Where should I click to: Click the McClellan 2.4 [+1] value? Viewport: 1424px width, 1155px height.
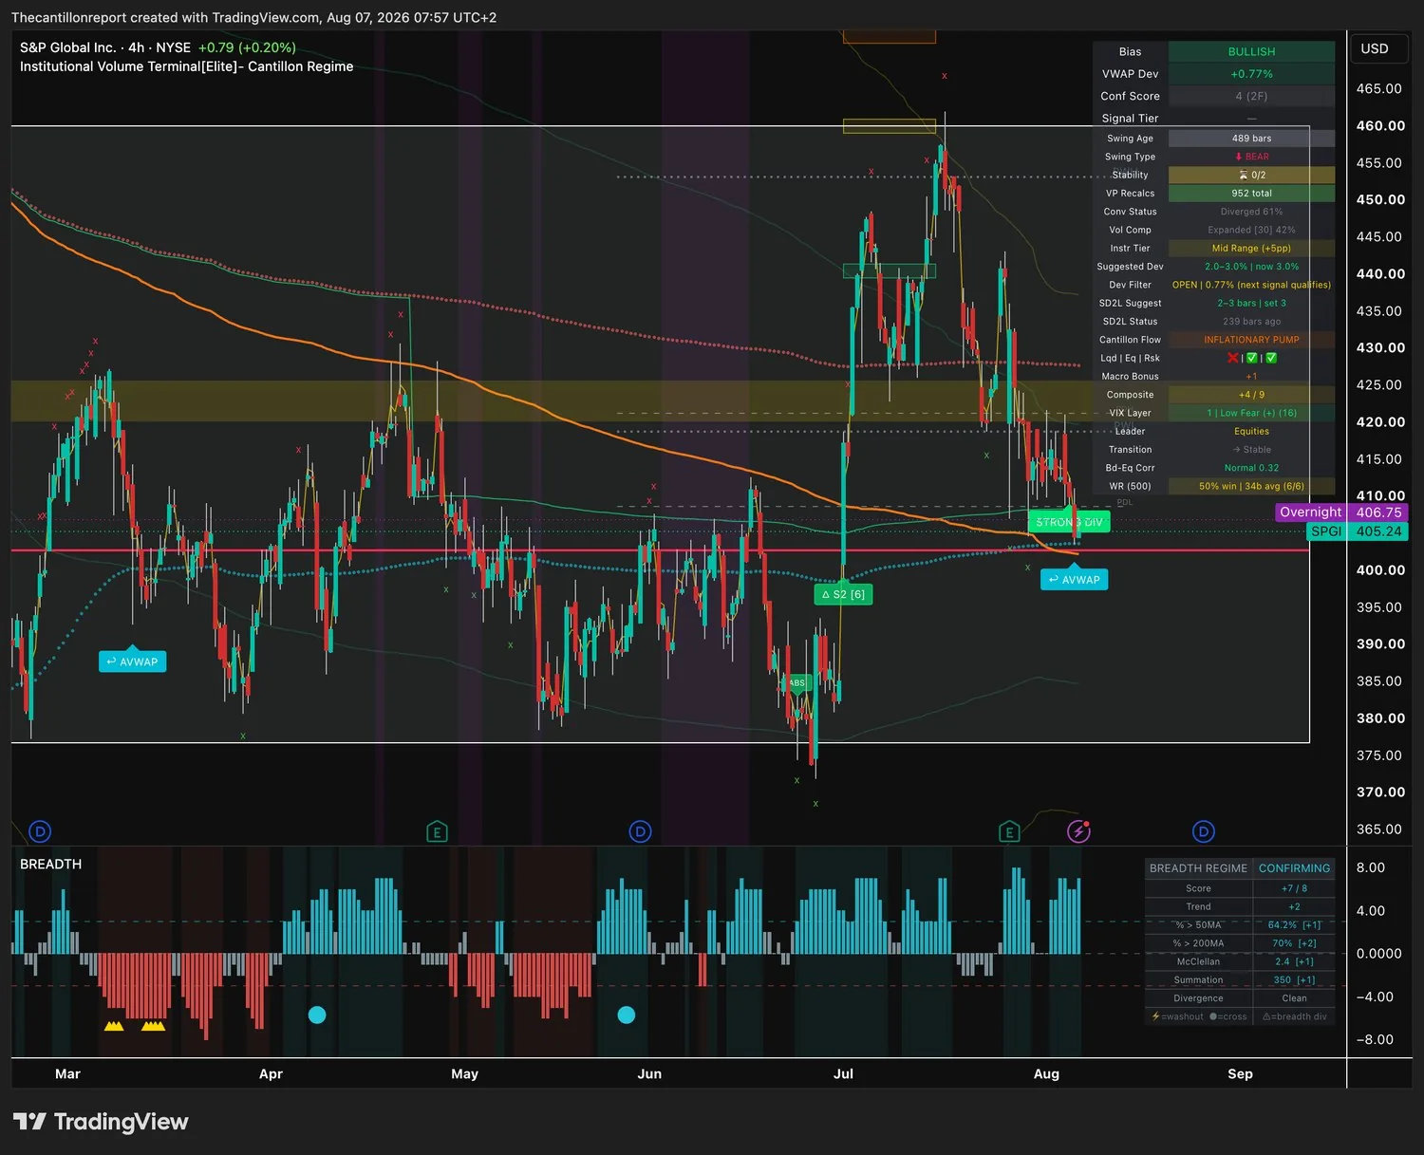(1294, 962)
